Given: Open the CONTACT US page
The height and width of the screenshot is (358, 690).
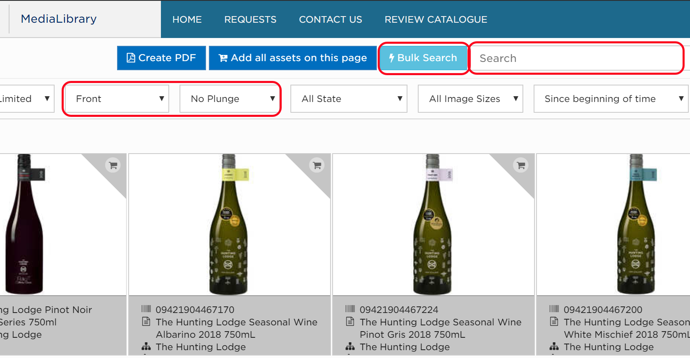Looking at the screenshot, I should click(x=331, y=19).
